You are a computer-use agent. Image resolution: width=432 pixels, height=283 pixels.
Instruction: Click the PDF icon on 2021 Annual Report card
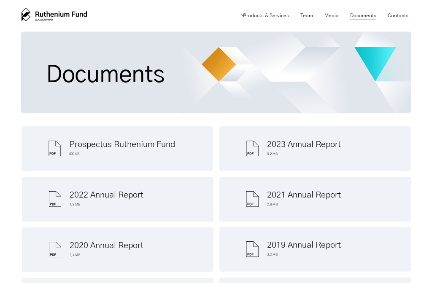(252, 199)
